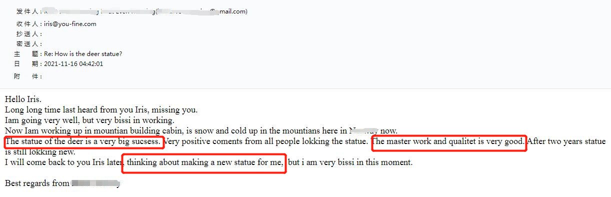Click highlighted "thinking about making a new statue for me"
This screenshot has height=197, width=611.
(x=204, y=162)
